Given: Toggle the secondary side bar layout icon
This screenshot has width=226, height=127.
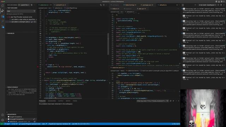Looking at the screenshot, I should 221,1.
